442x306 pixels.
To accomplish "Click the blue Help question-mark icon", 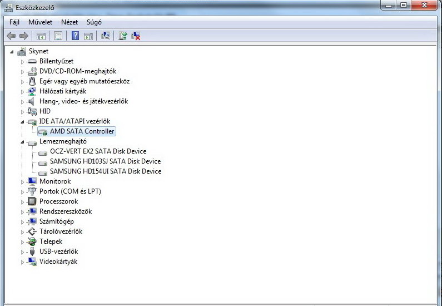I will pyautogui.click(x=75, y=36).
